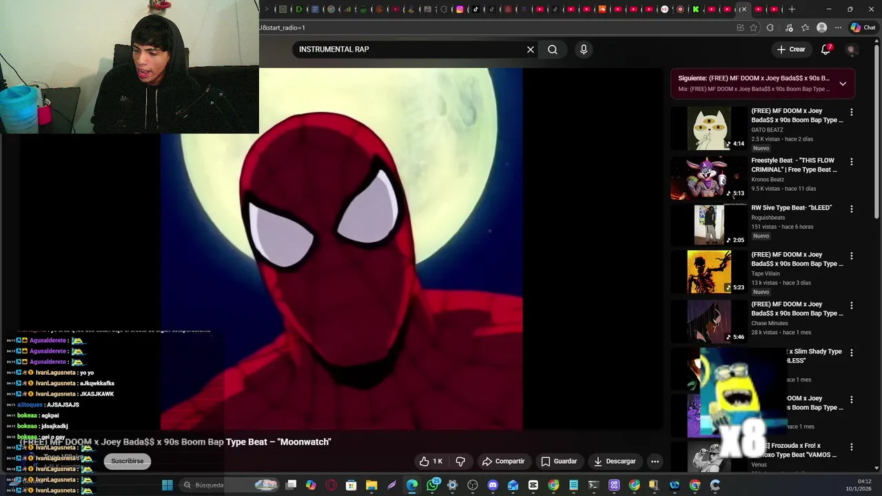The image size is (882, 496).
Task: Open the browser profile avatar
Action: tap(821, 28)
